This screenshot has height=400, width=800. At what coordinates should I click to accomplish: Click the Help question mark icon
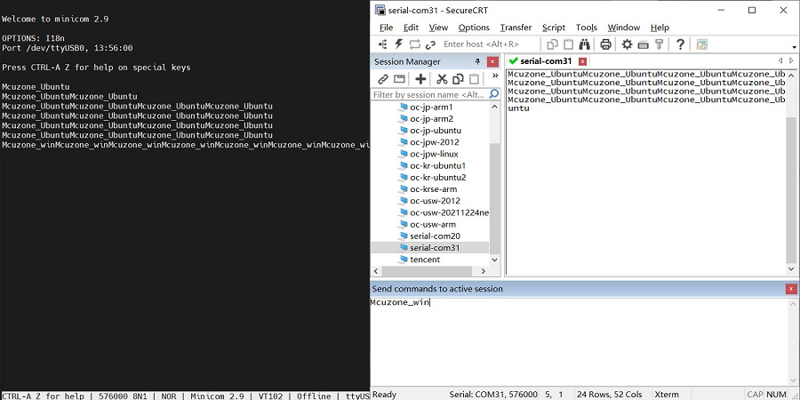coord(680,44)
